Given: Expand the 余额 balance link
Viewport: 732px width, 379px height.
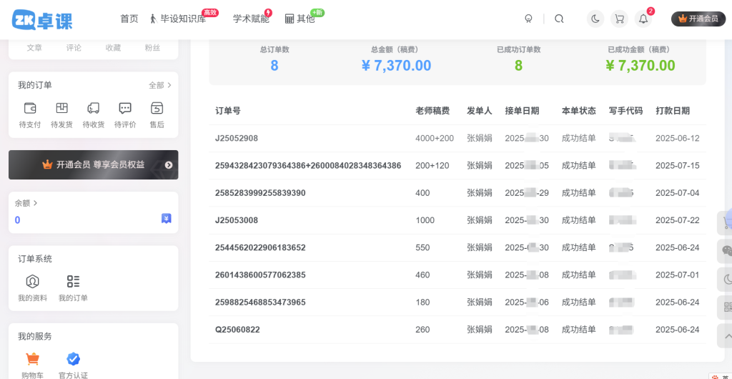Looking at the screenshot, I should (26, 203).
